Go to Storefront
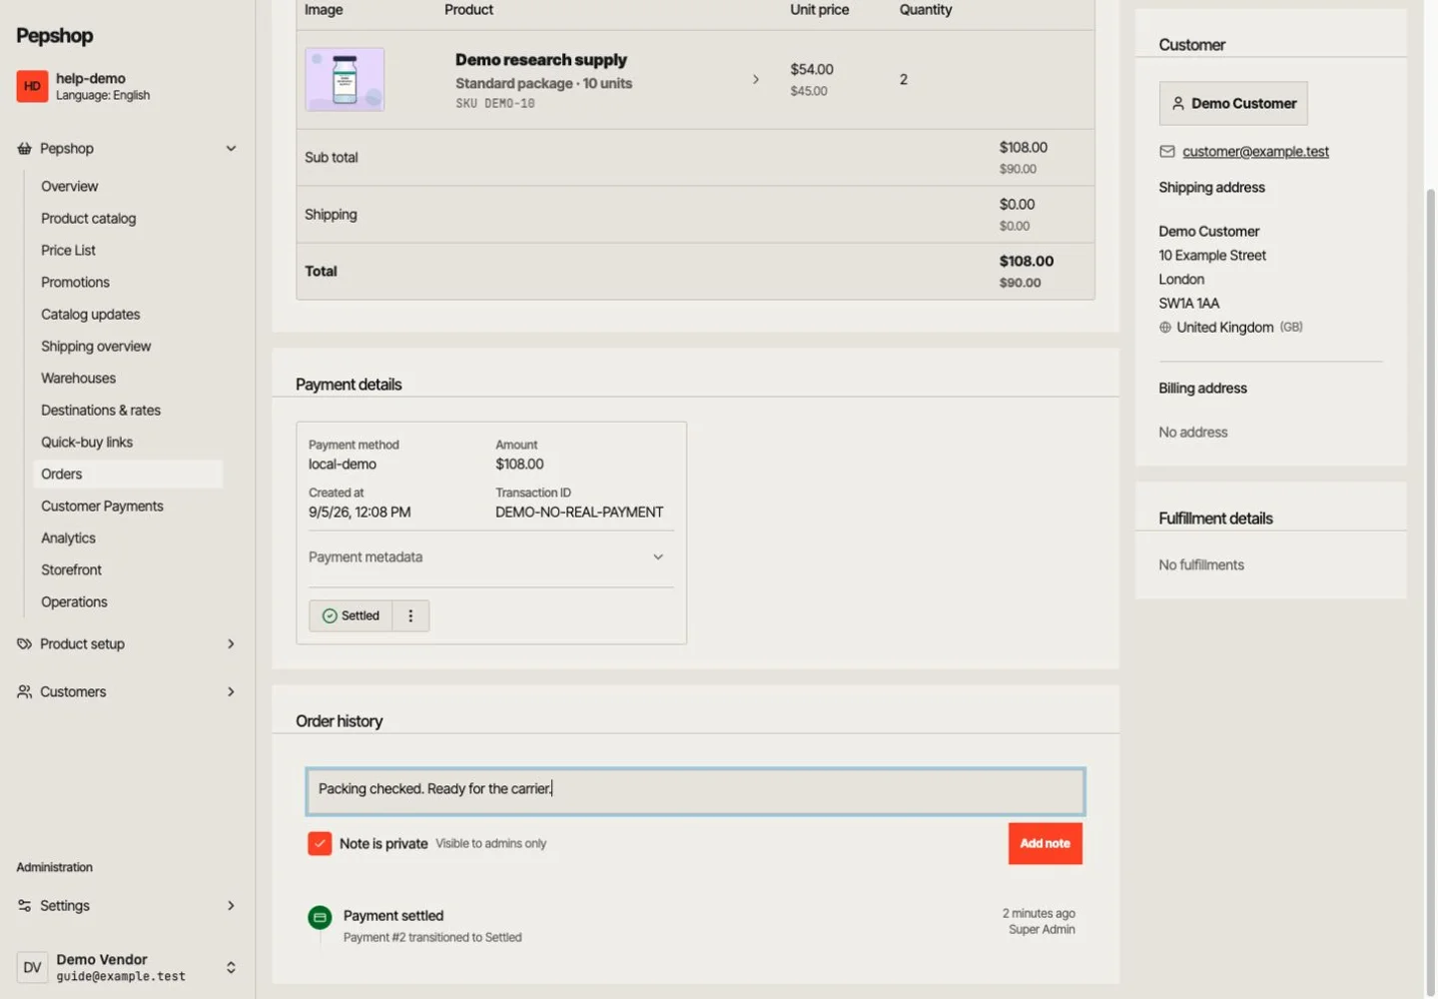 pyautogui.click(x=71, y=570)
